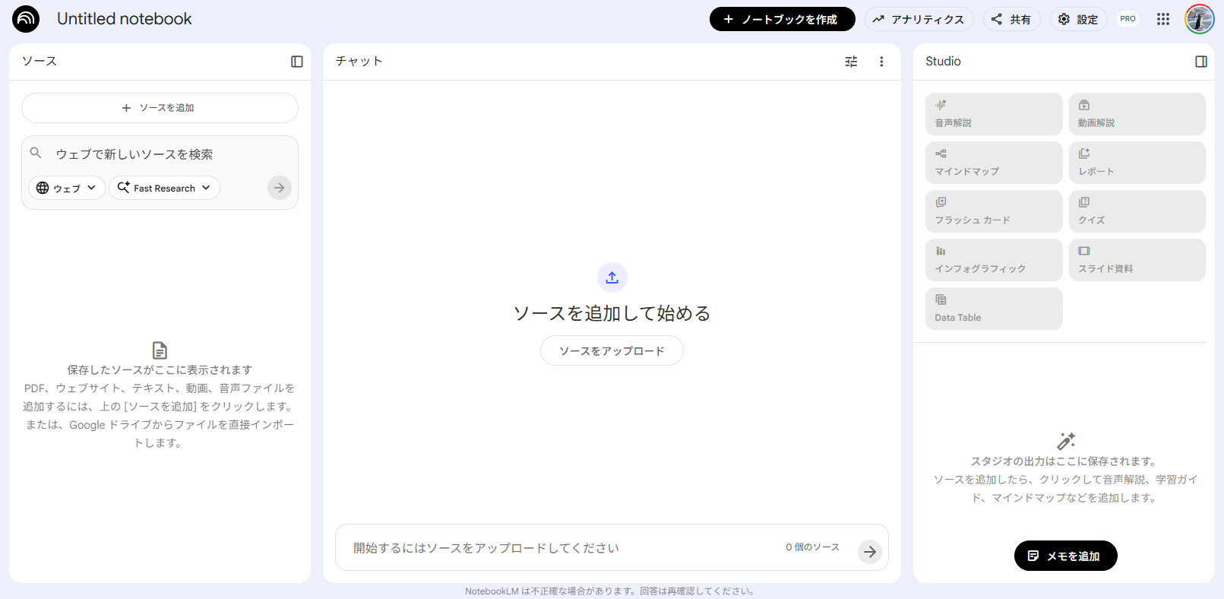Click the upload icon in chat area
The height and width of the screenshot is (599, 1224).
point(612,277)
